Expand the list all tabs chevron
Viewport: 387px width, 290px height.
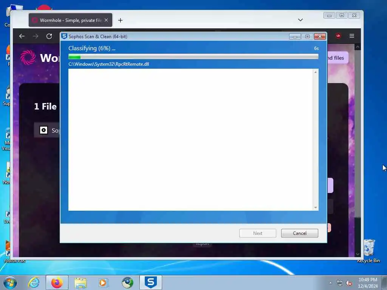tap(300, 20)
